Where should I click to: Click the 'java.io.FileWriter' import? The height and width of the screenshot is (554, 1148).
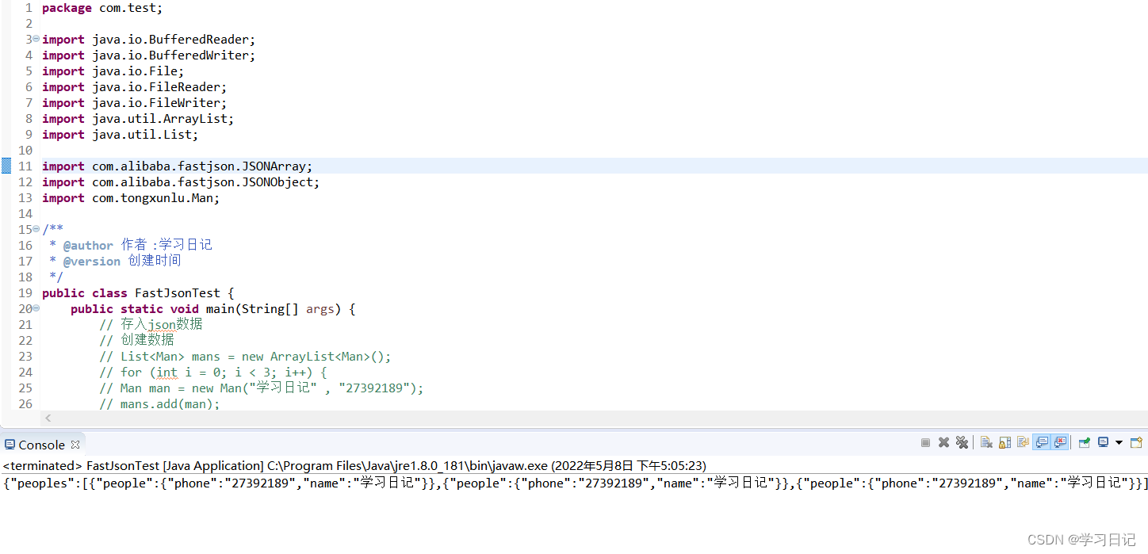point(159,103)
